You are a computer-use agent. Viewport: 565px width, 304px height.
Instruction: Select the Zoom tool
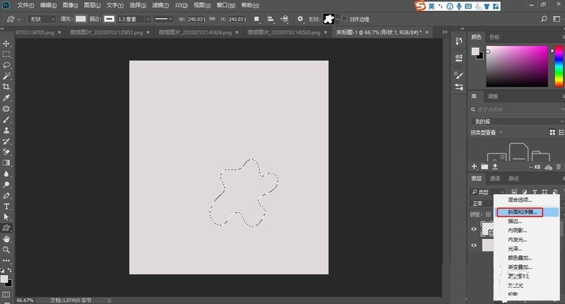coord(6,250)
